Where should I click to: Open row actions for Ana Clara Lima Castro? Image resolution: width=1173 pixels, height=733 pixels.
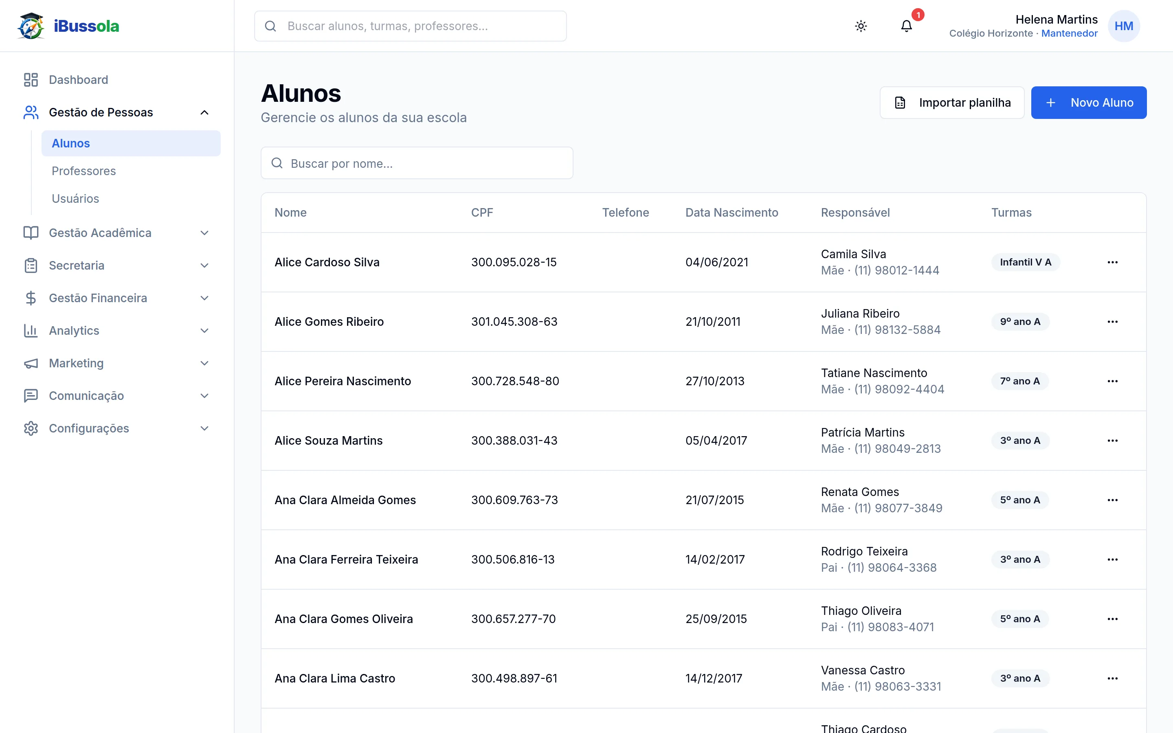[x=1112, y=679]
